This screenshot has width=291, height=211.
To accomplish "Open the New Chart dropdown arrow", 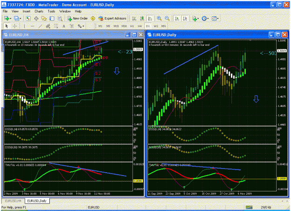I will pos(10,19).
